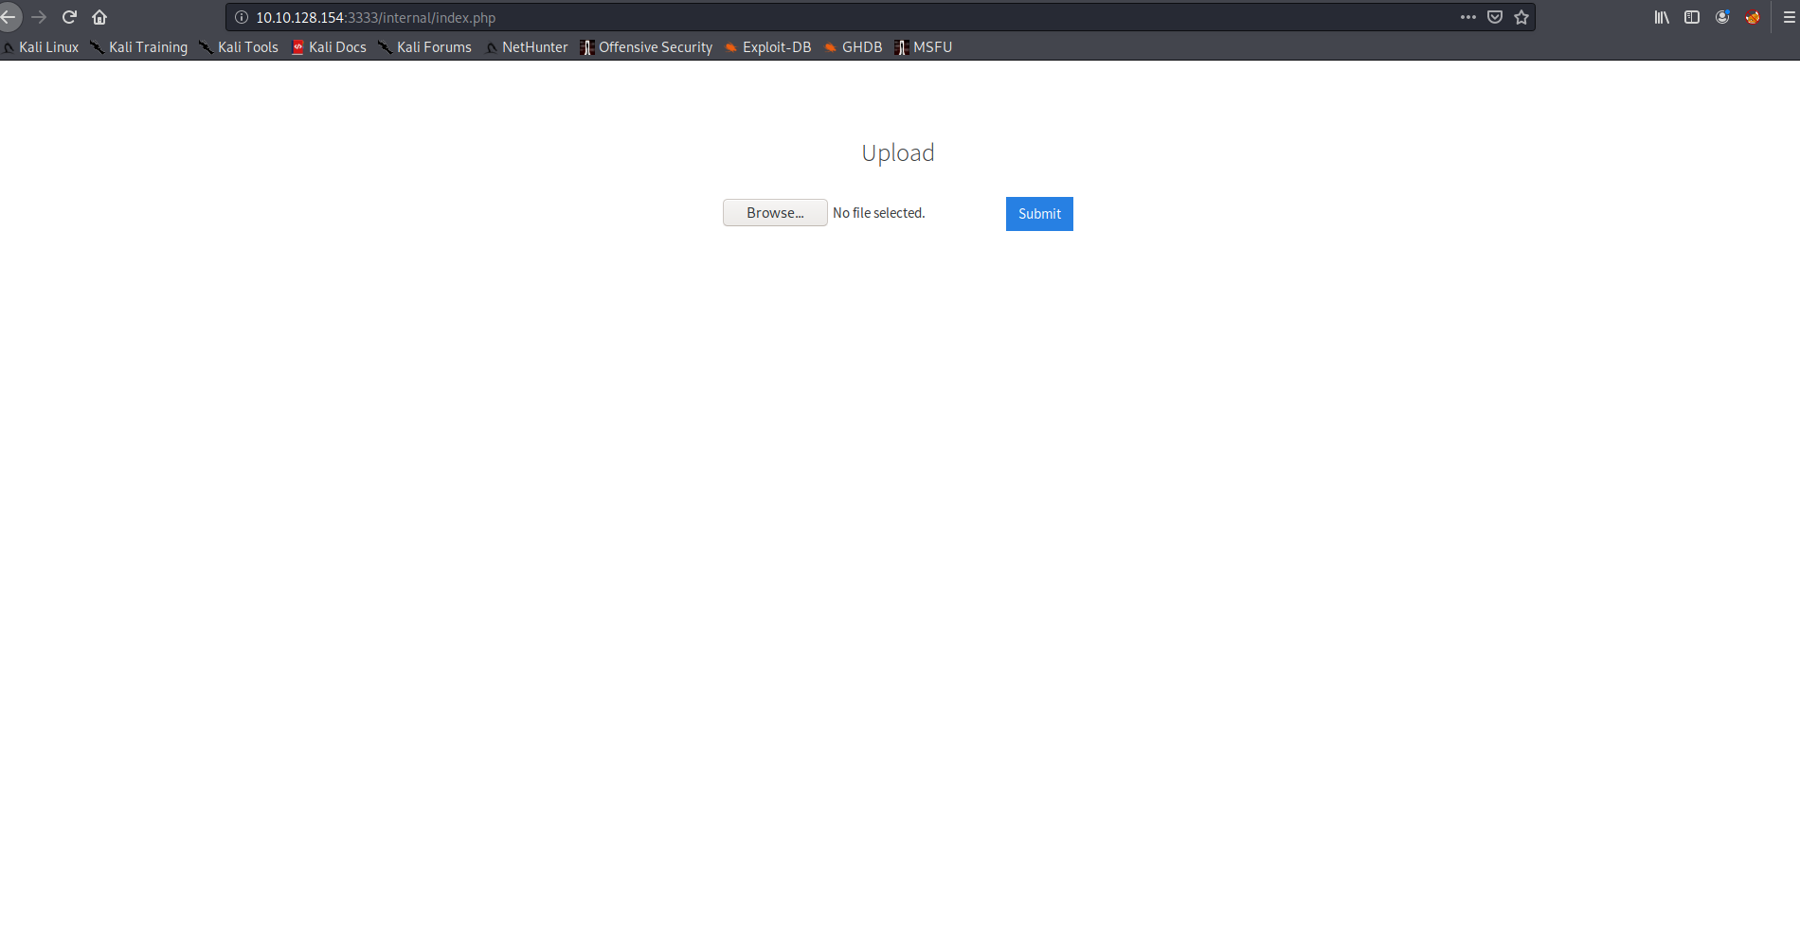
Task: Open the GHDB bookmark
Action: pyautogui.click(x=854, y=47)
